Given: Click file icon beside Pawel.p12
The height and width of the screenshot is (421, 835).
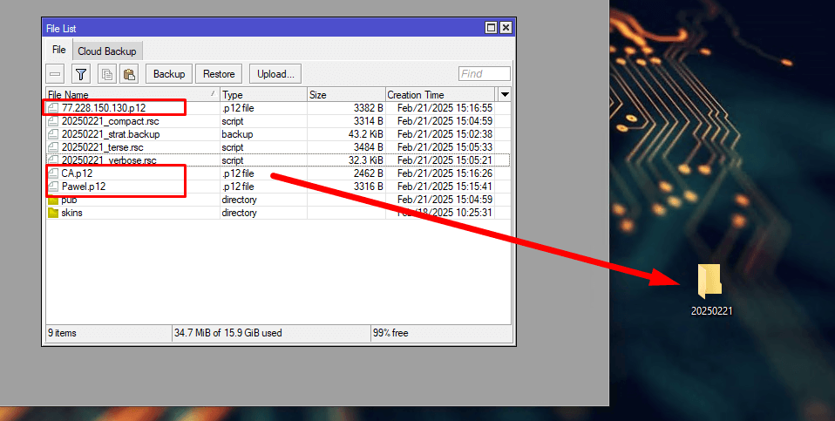Looking at the screenshot, I should click(x=53, y=187).
